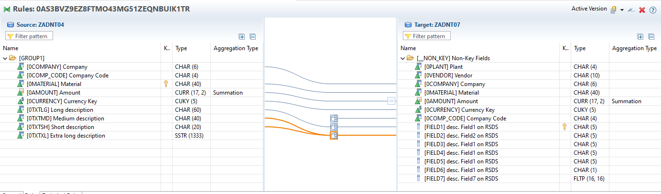This screenshot has width=661, height=194.
Task: Click the Active Version object icon
Action: click(x=613, y=10)
